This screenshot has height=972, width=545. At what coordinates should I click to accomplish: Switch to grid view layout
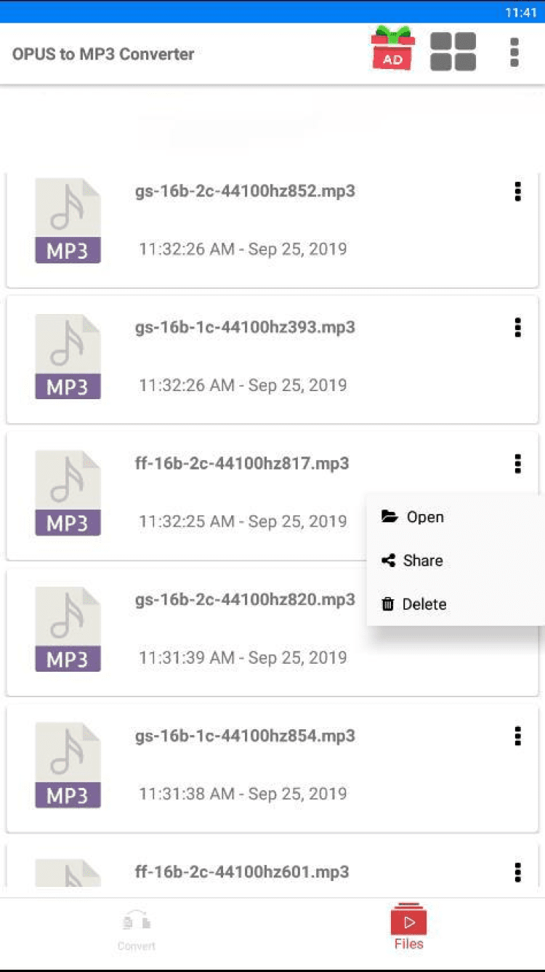[x=453, y=52]
